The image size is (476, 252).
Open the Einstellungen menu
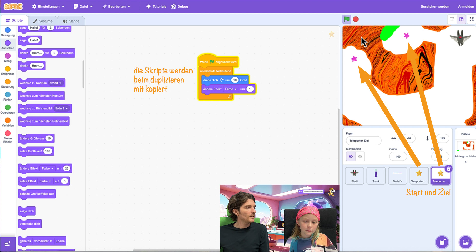point(48,6)
